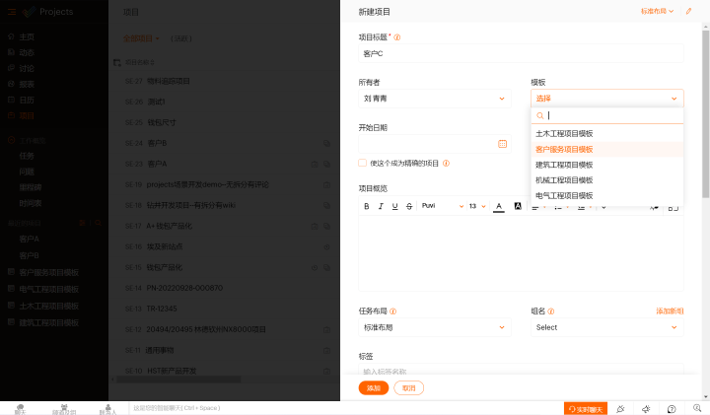Click the 添加新组 link

[670, 311]
